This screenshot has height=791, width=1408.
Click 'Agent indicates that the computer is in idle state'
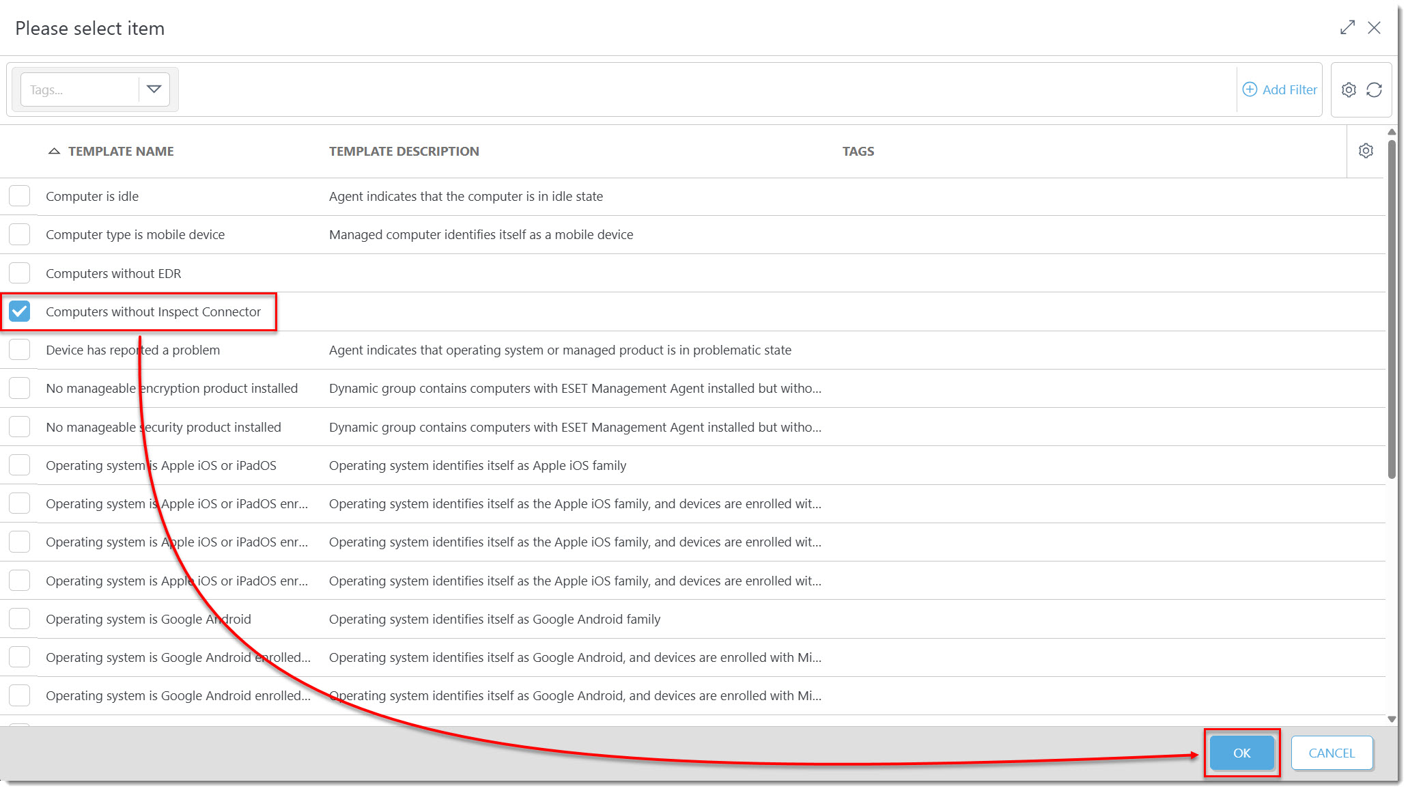coord(466,196)
